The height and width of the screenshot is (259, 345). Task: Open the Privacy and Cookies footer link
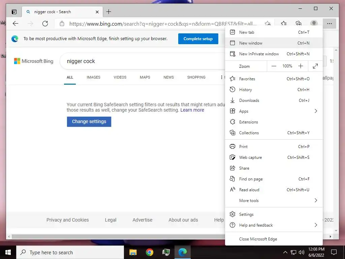coord(67,220)
